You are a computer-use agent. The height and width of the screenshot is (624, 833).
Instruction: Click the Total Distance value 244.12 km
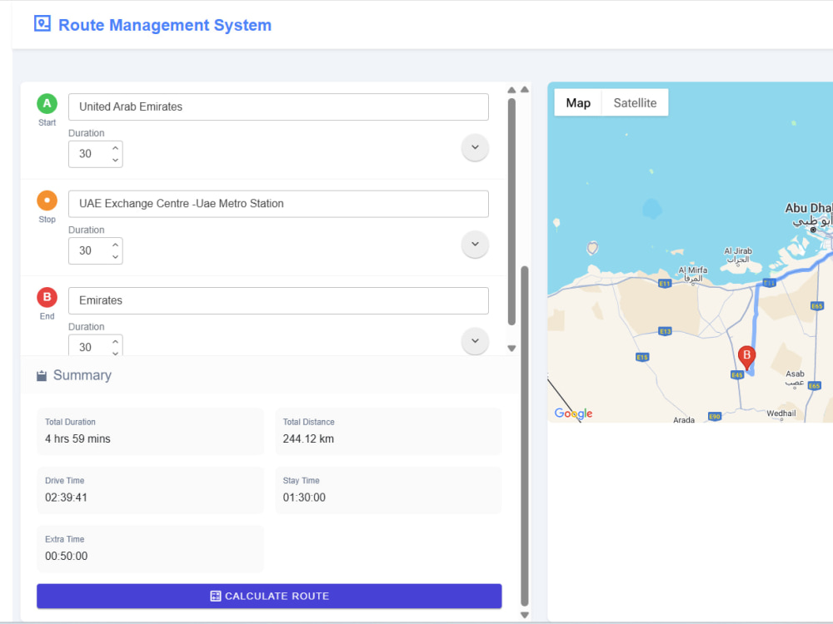click(x=308, y=438)
